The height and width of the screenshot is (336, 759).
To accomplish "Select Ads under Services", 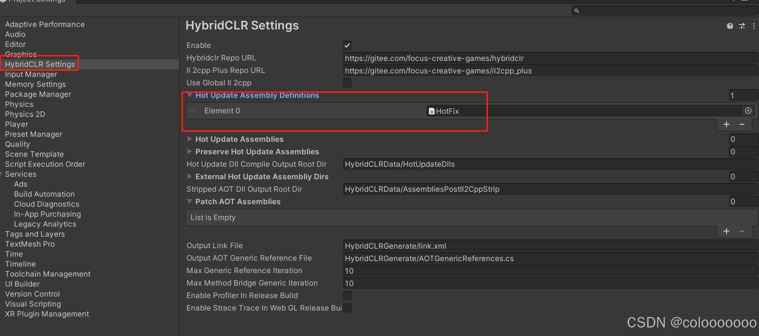I will click(20, 184).
